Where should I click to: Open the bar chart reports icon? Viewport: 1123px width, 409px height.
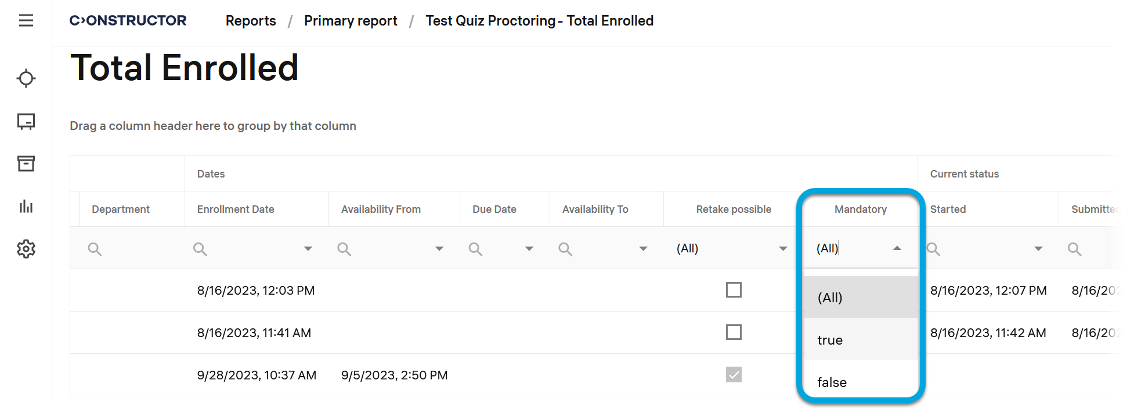click(x=26, y=207)
